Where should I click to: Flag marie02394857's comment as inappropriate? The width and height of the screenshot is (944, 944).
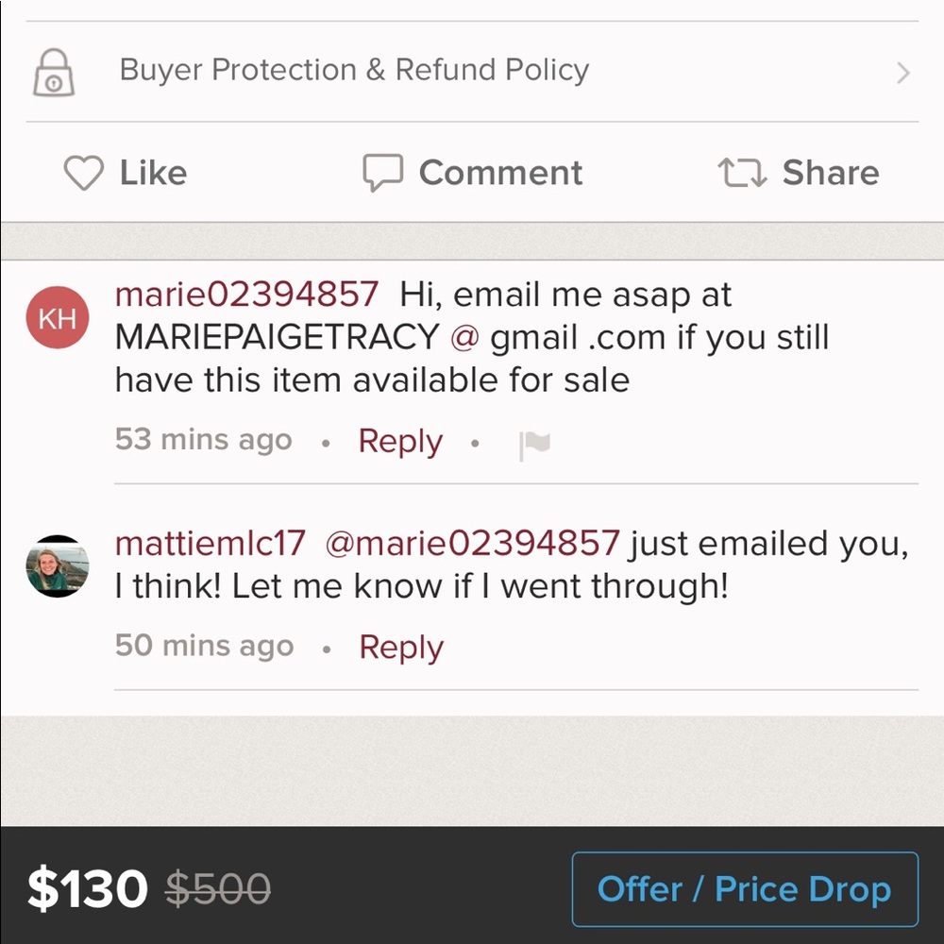[x=534, y=444]
